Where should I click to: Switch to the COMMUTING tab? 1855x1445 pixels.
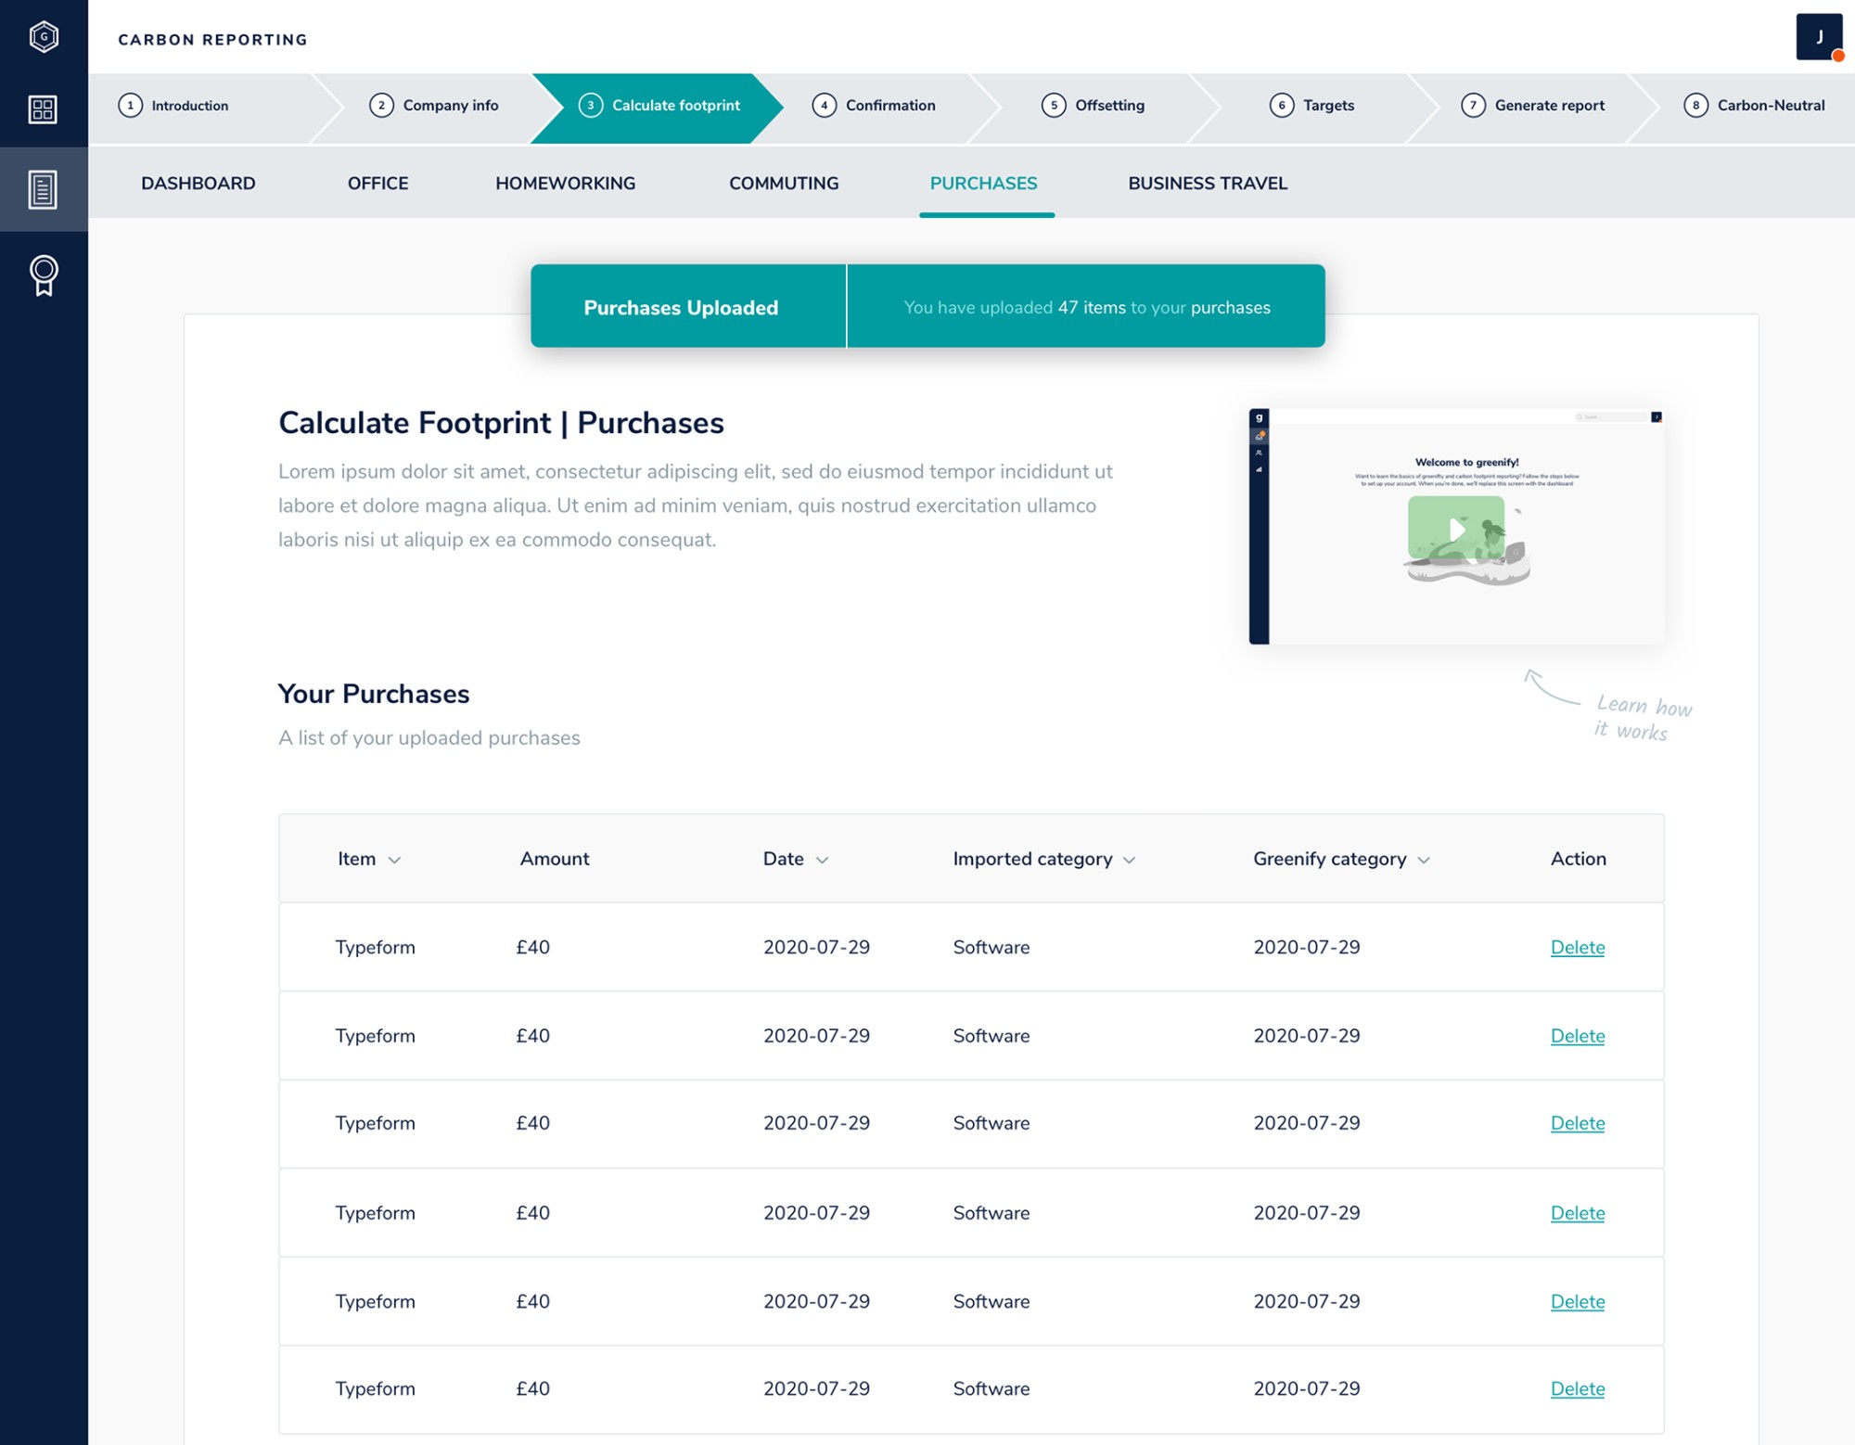[x=784, y=184]
